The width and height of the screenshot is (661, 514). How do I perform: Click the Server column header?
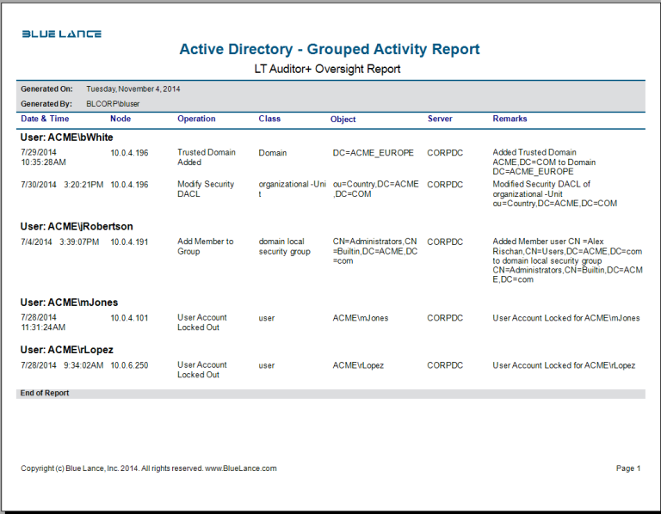pyautogui.click(x=440, y=119)
